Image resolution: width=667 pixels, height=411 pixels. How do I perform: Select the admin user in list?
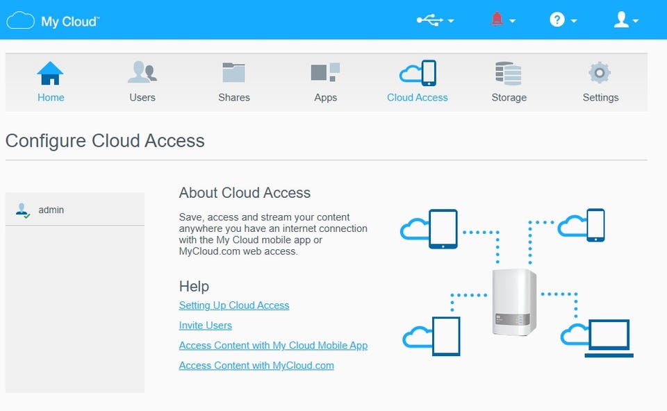click(75, 210)
